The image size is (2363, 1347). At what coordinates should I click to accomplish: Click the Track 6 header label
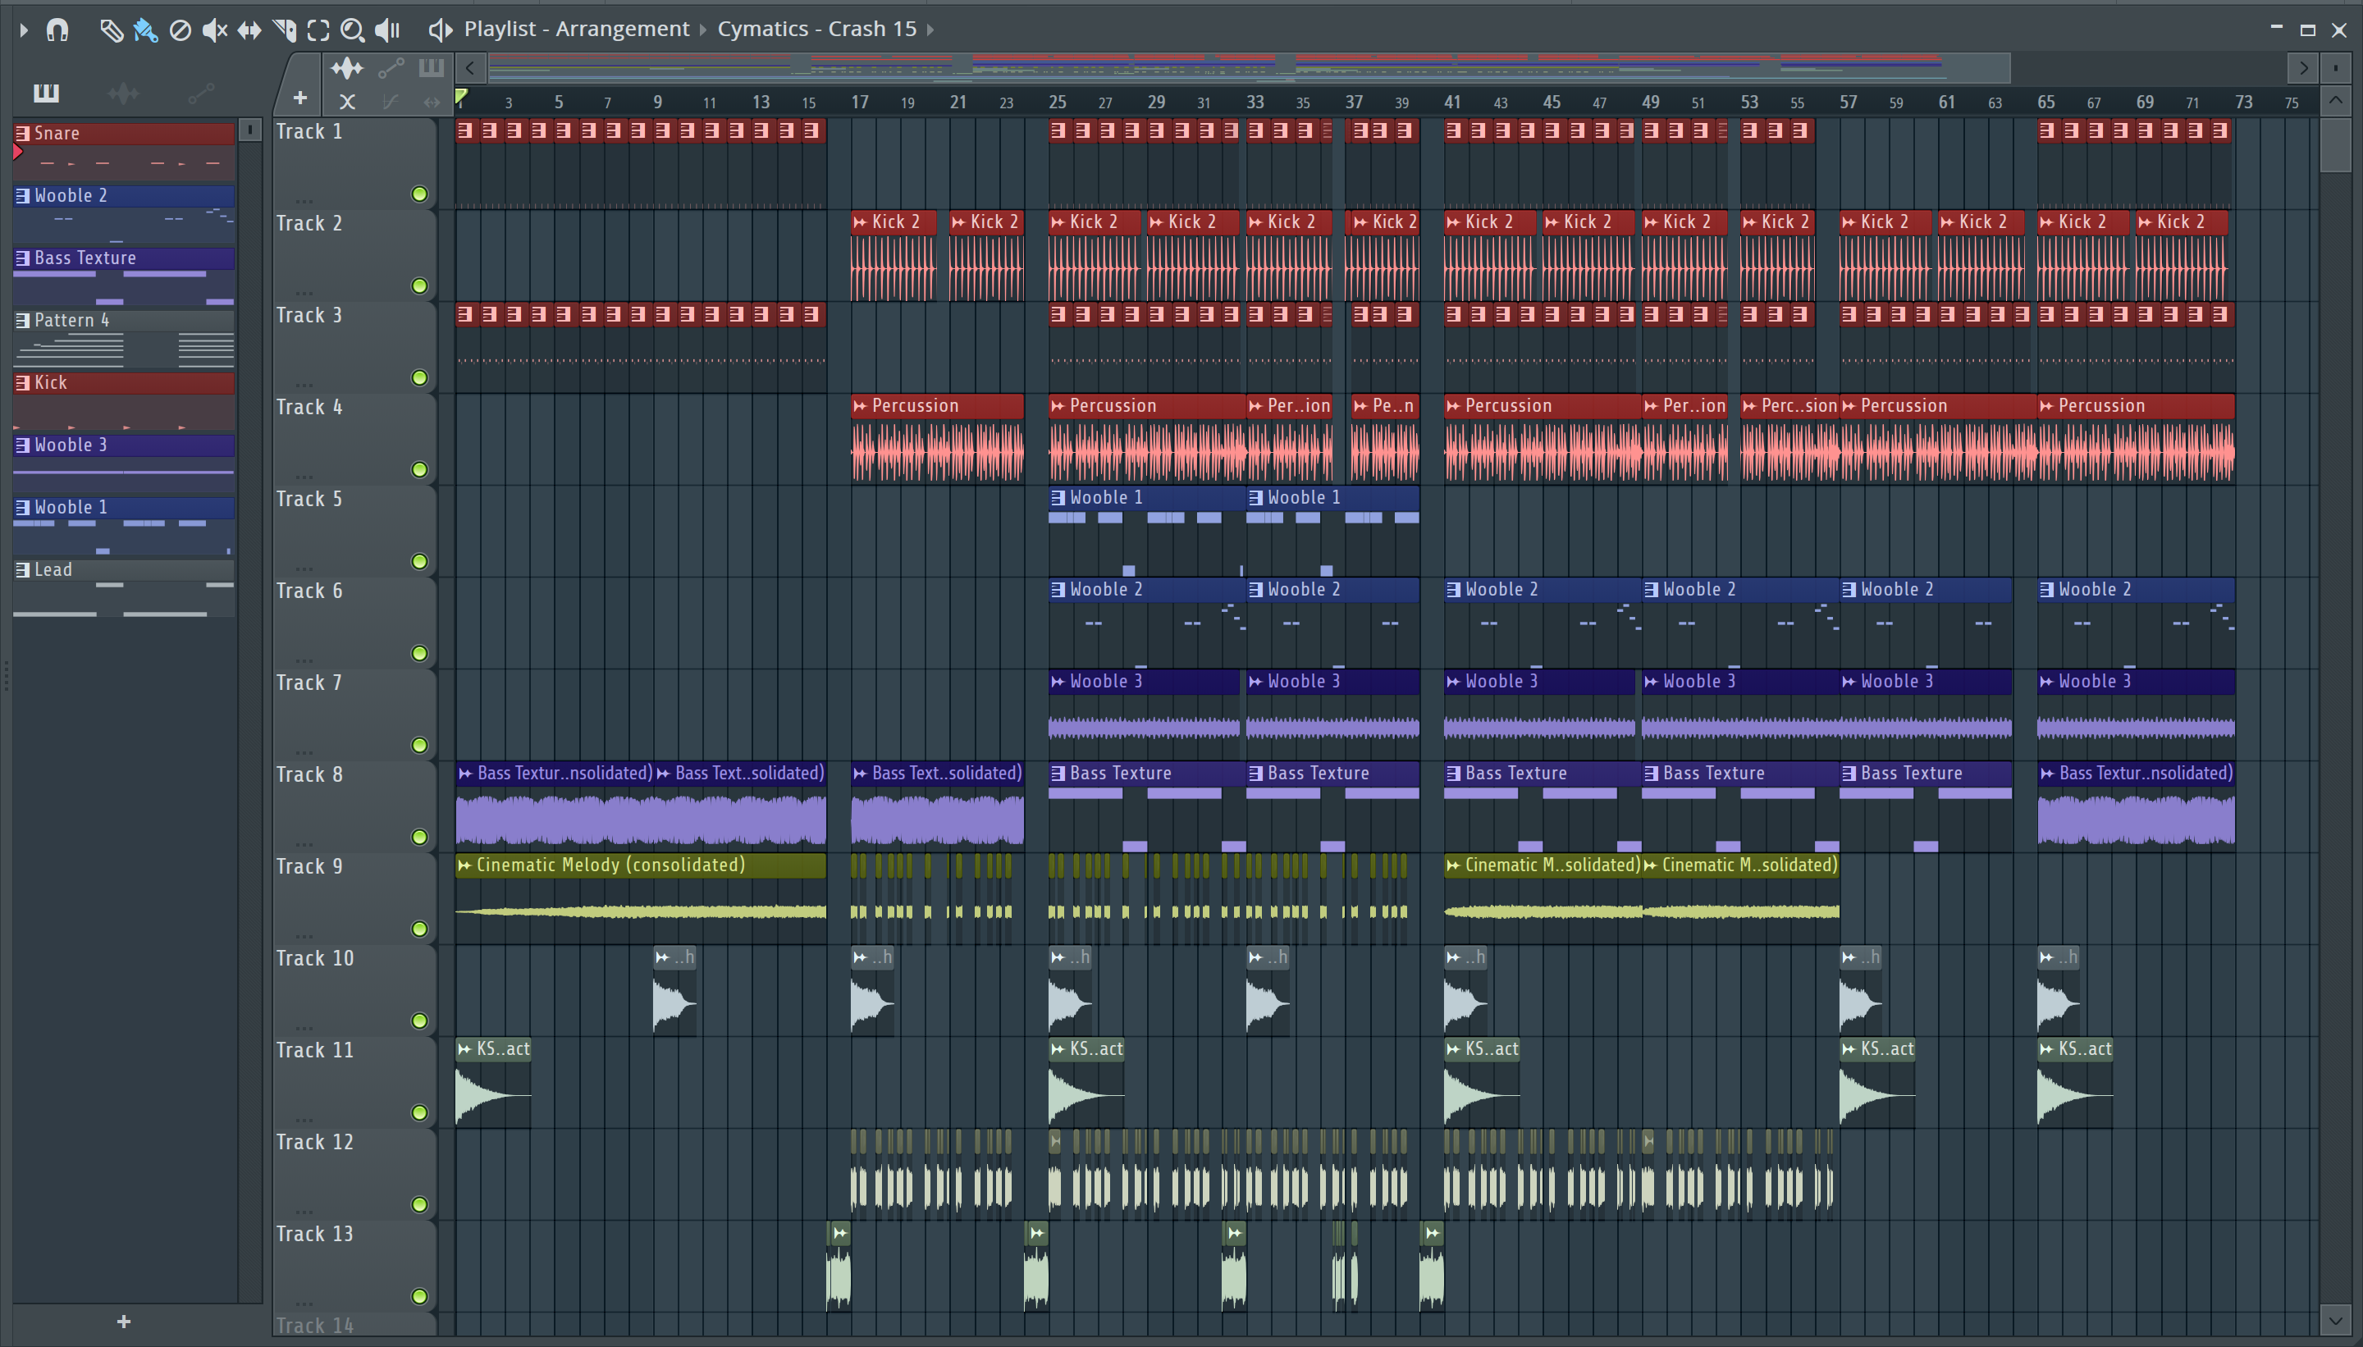pos(309,591)
